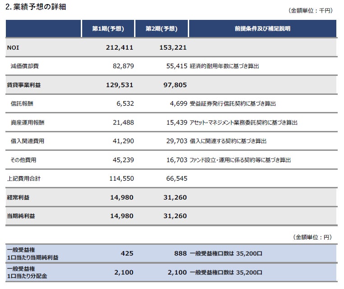Click the 前提条件及び補足説明 column header

pyautogui.click(x=263, y=28)
